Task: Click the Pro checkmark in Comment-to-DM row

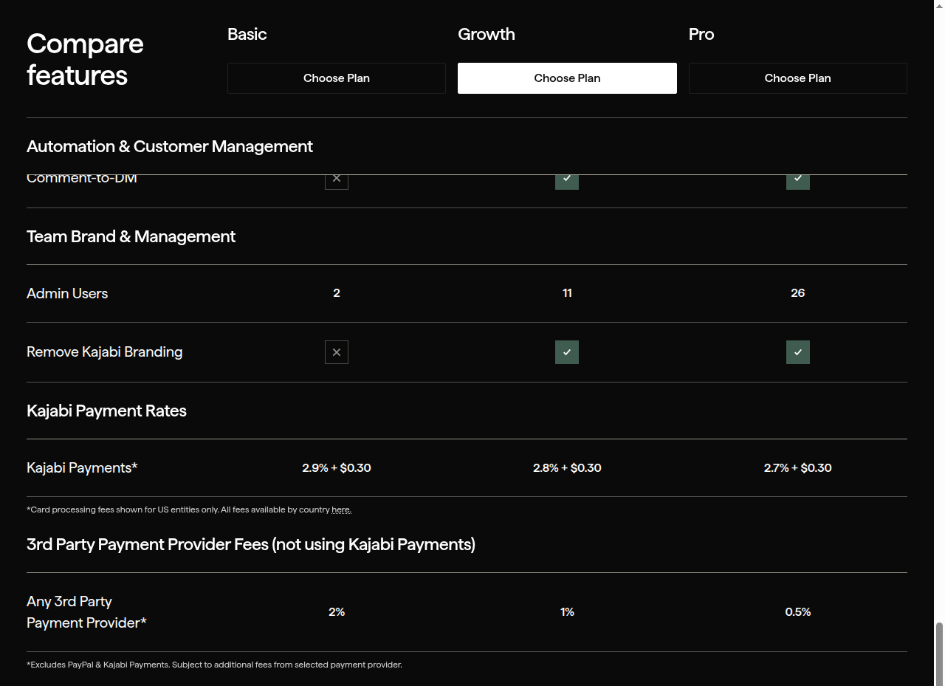Action: [798, 182]
